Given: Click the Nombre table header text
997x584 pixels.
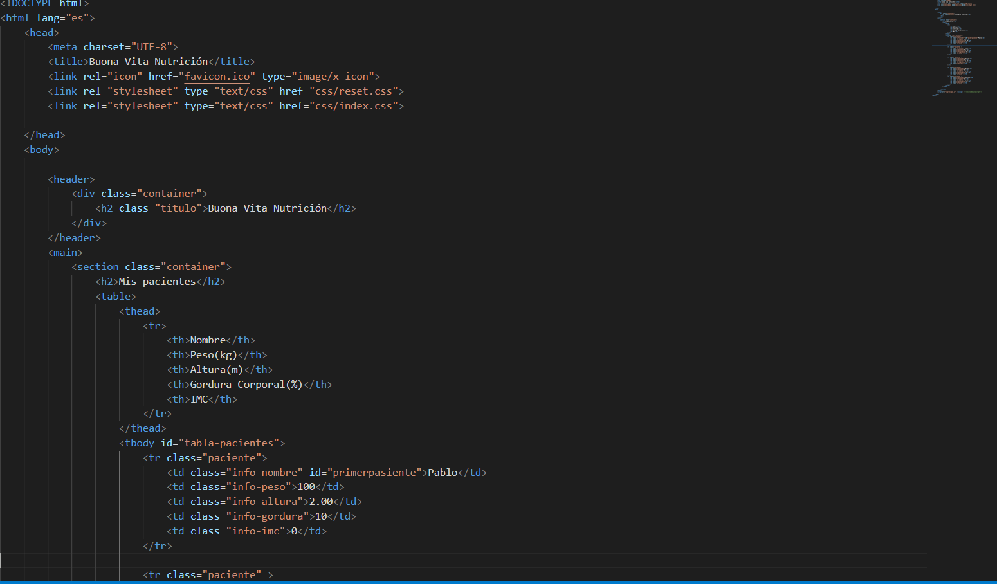Looking at the screenshot, I should point(208,340).
